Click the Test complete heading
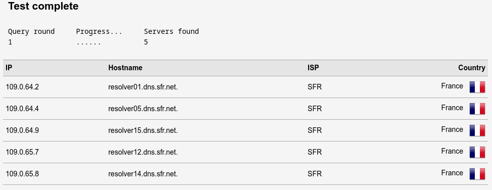492x190 pixels. point(43,6)
